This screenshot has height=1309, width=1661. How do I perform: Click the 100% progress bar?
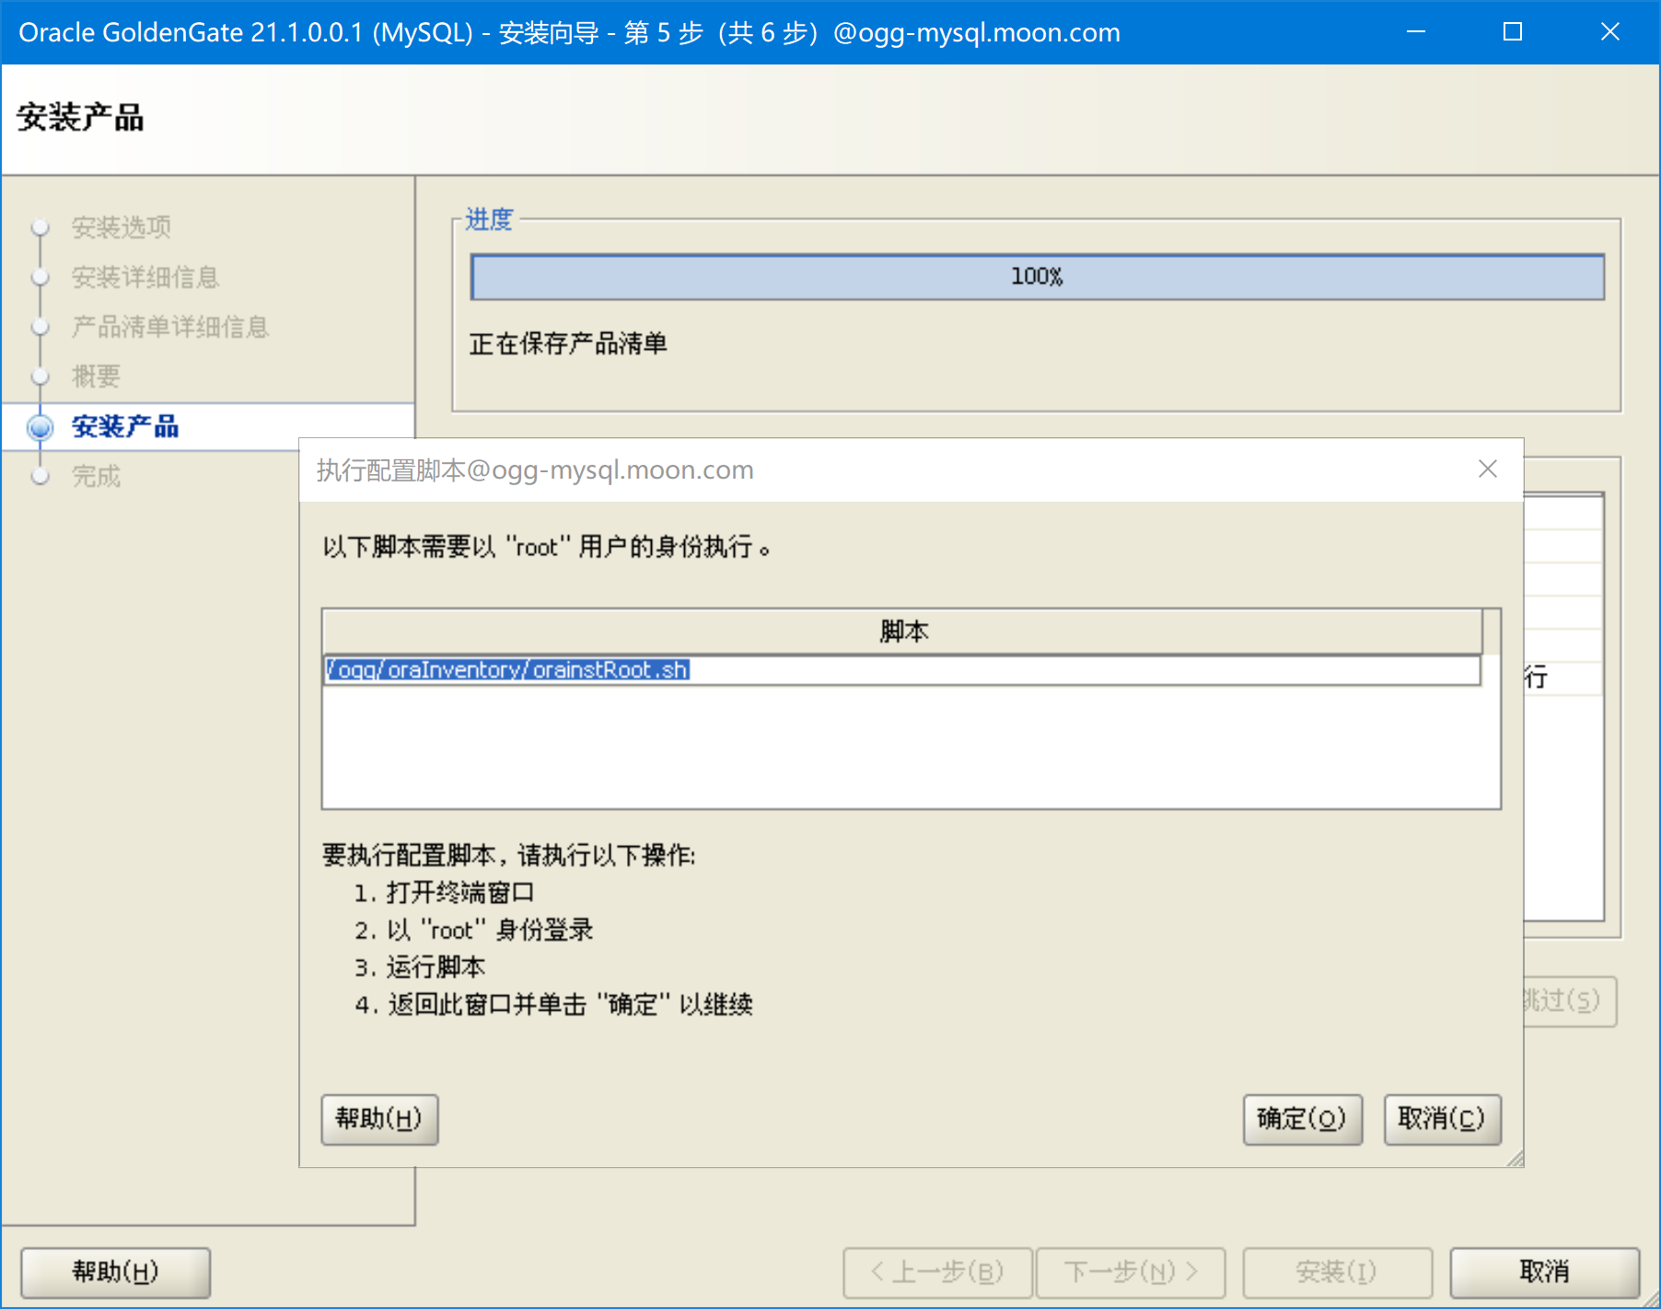1037,277
